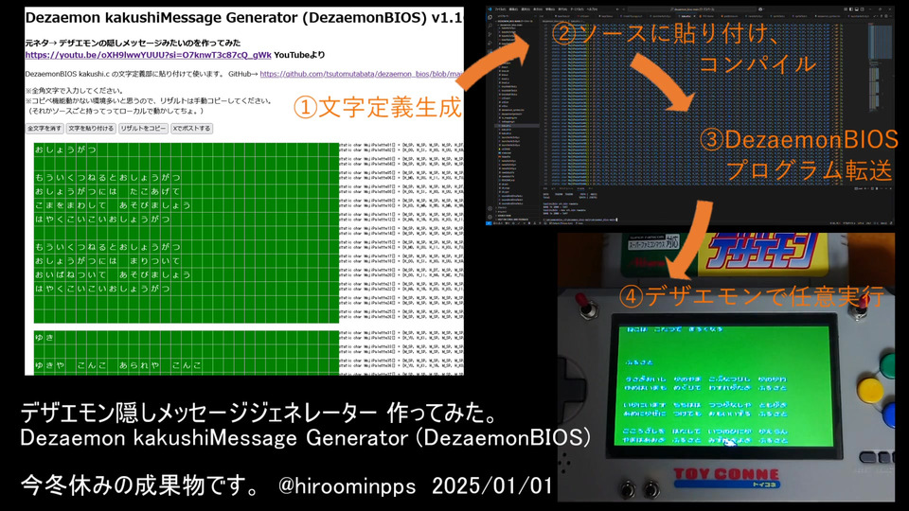Open the ターミナル menu in VS Code
Screen dimensions: 909x511
(x=577, y=9)
